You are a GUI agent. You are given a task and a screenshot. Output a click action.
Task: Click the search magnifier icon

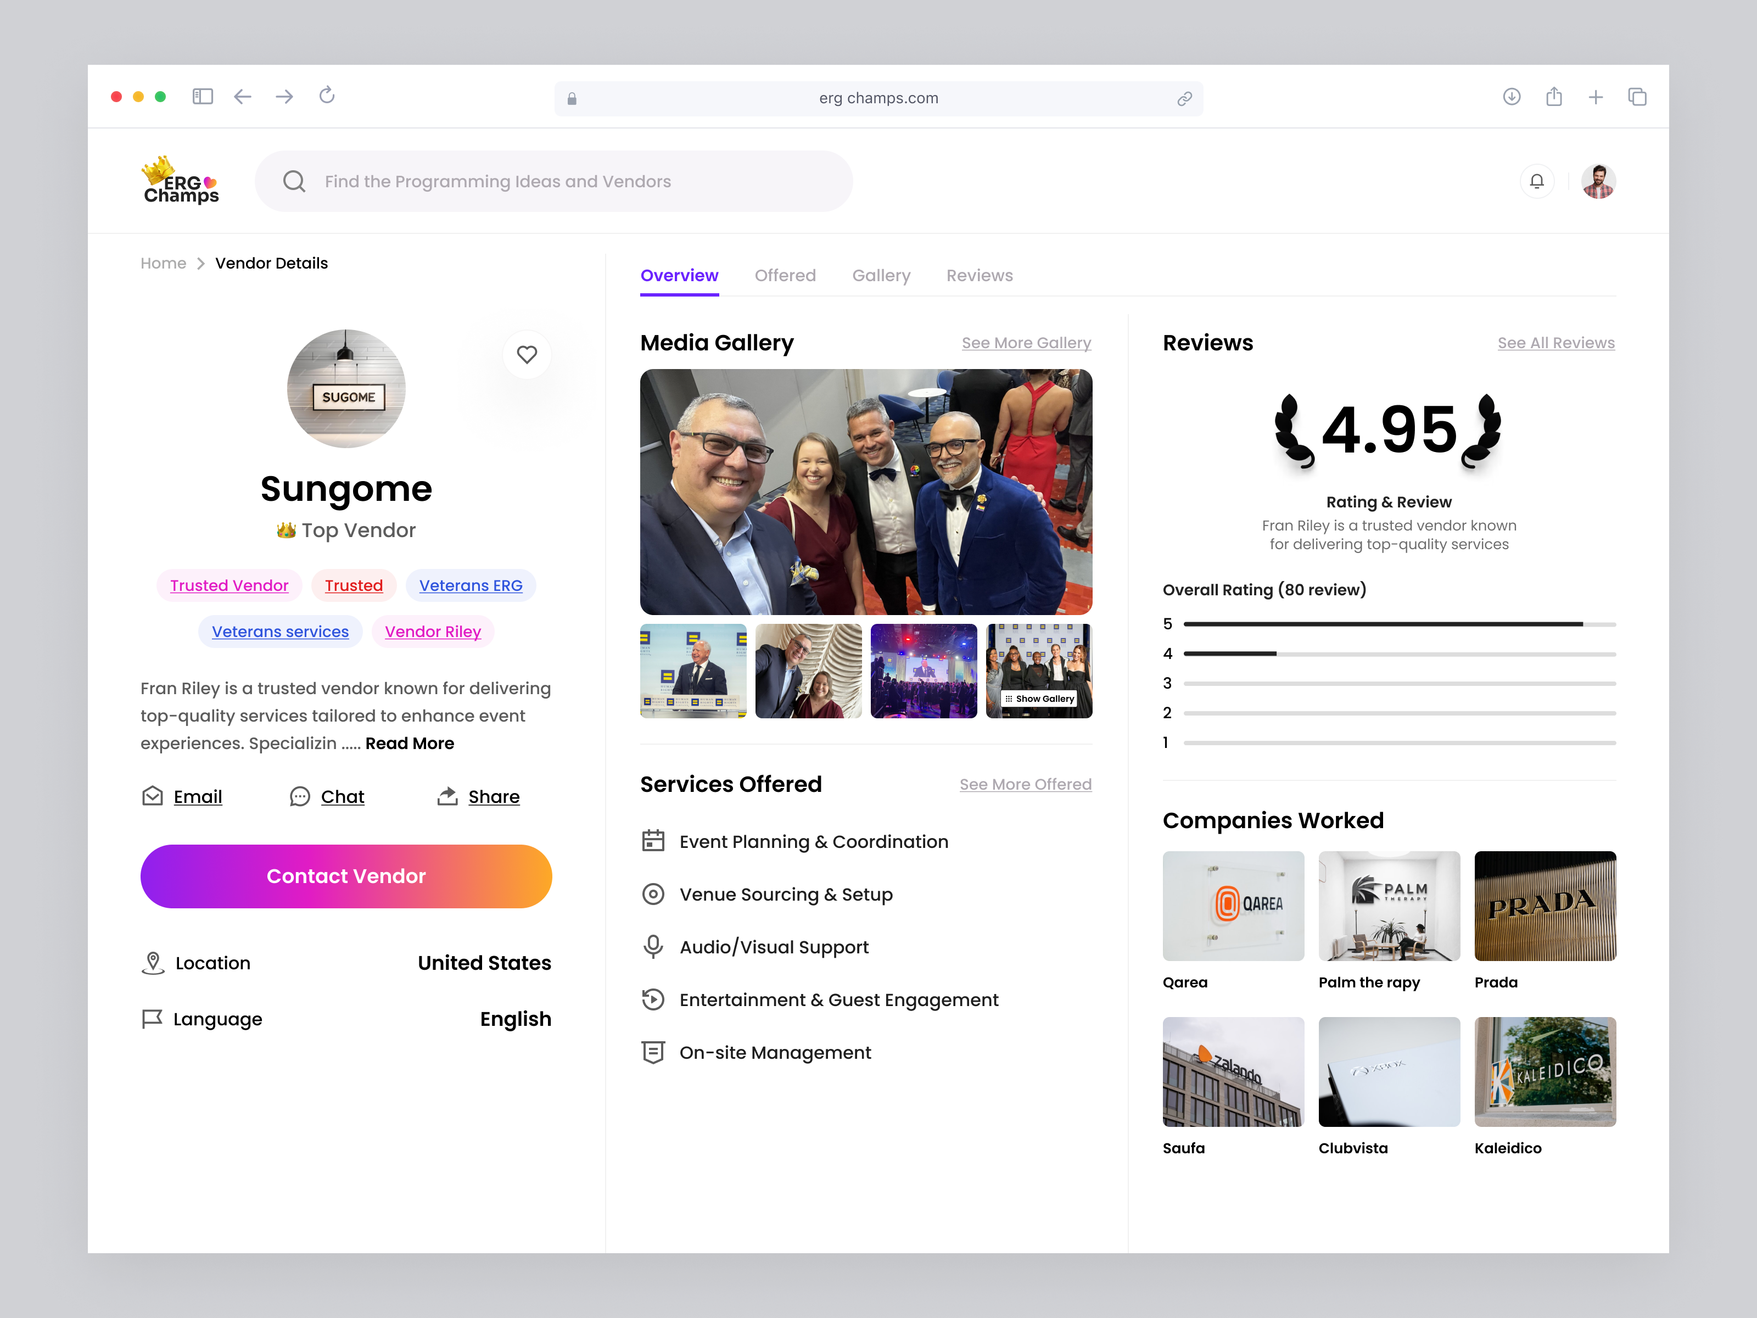294,181
